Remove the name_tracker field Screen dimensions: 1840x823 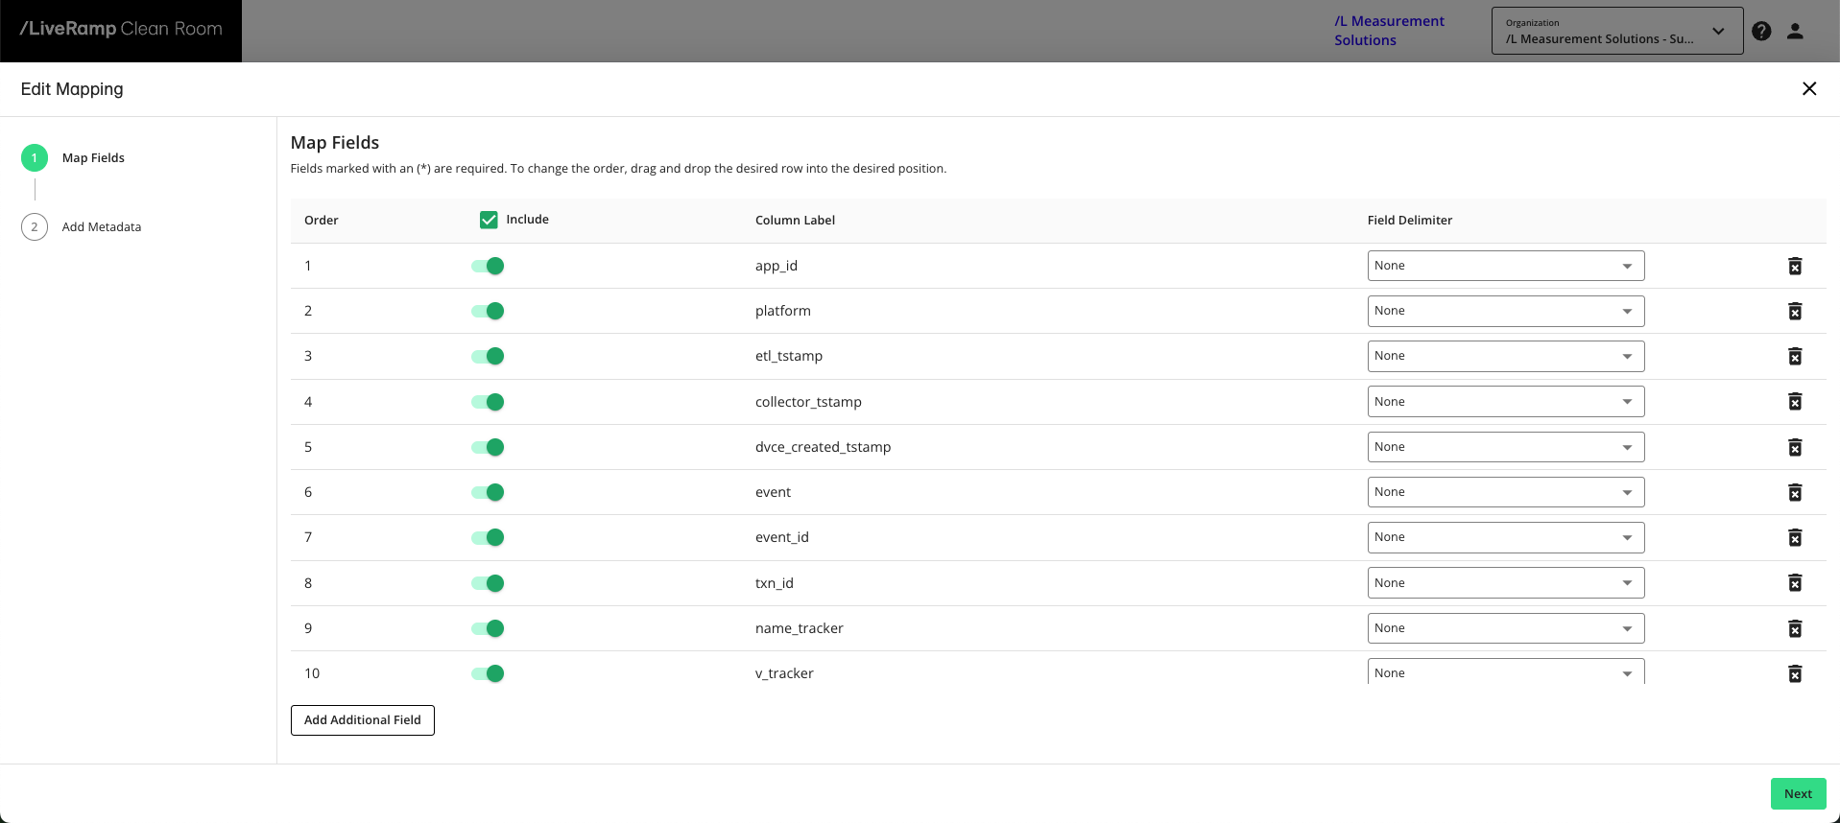click(x=1794, y=628)
